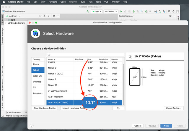The height and width of the screenshot is (131, 189).
Task: Open Resource Manager side tab
Action: (x=2, y=36)
